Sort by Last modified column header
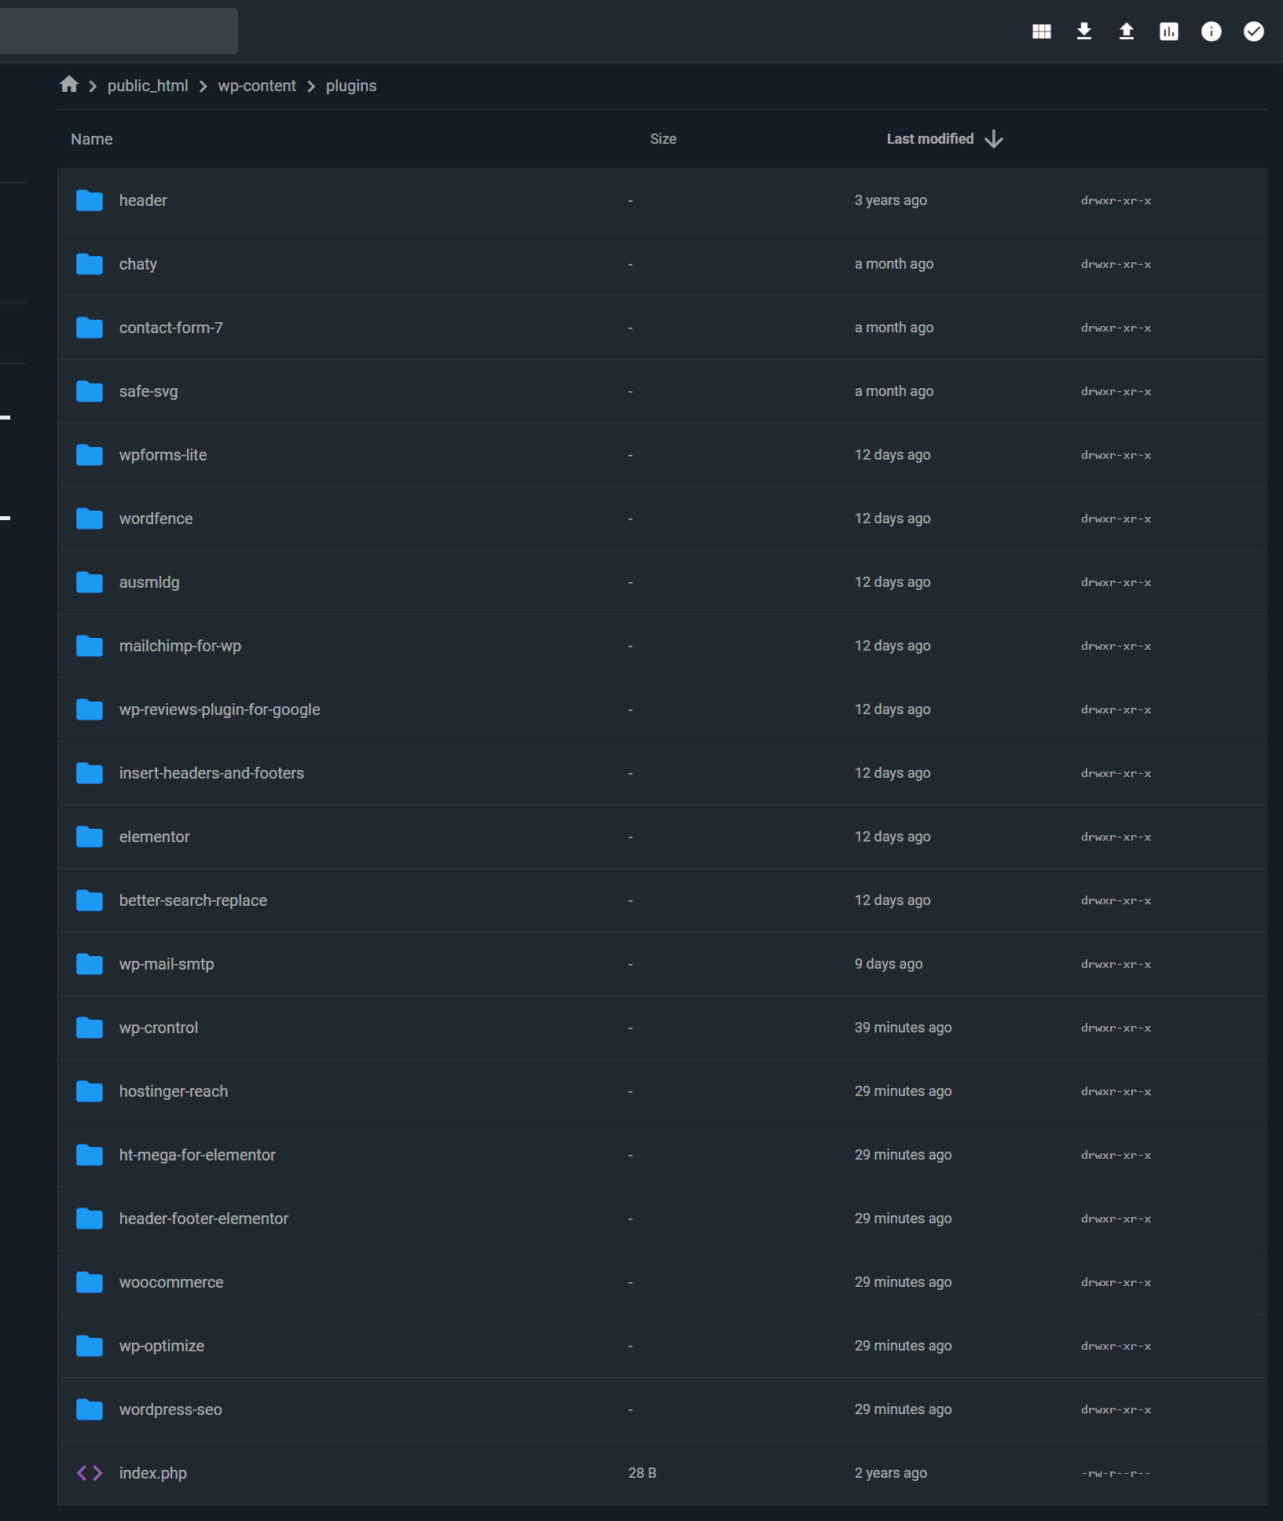 930,139
